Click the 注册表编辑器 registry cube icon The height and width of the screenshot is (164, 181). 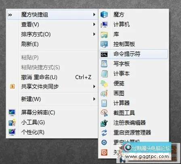[104, 123]
